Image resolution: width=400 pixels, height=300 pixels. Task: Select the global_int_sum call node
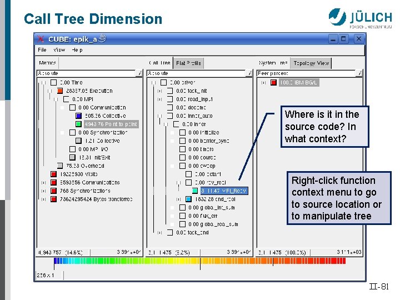coord(212,208)
